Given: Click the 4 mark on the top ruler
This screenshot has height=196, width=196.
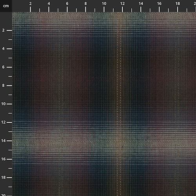Looking at the screenshot, I should pyautogui.click(x=49, y=4).
